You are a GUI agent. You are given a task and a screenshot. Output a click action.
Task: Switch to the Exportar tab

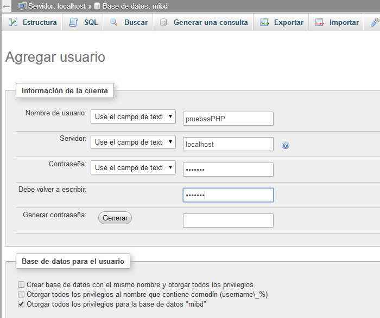288,23
